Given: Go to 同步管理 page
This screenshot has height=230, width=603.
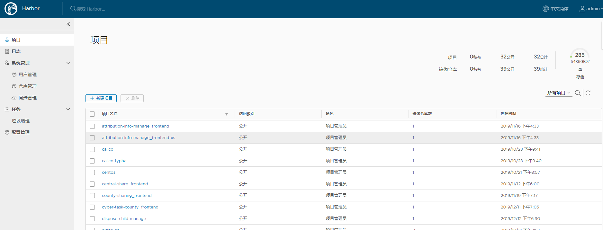Looking at the screenshot, I should tap(28, 98).
